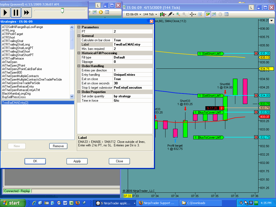Select AtTheOpenRetraceEntryATM strategy
This screenshot has height=207, width=276.
[21, 90]
